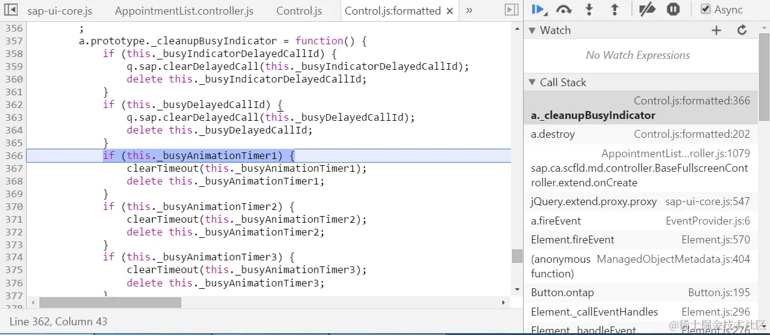Collapse the Watch section
Screen dimensions: 770x335
pyautogui.click(x=532, y=30)
